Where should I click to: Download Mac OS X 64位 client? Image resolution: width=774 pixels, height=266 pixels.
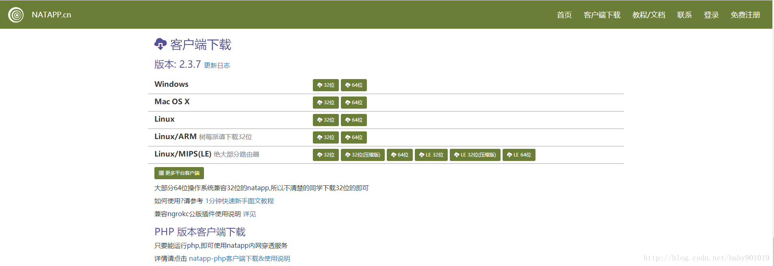[x=353, y=103]
